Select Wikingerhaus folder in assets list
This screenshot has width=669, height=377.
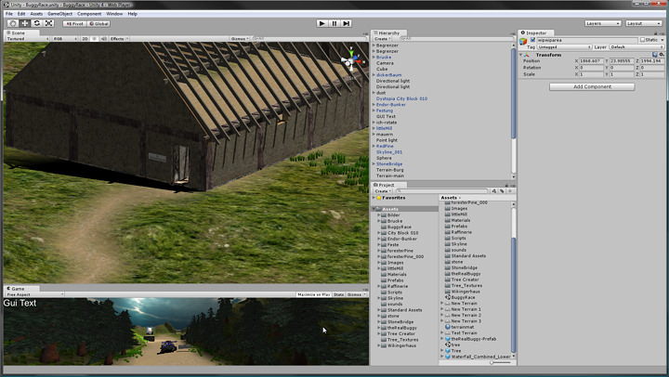[462, 292]
